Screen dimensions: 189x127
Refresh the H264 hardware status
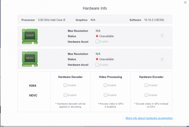click(x=162, y=36)
